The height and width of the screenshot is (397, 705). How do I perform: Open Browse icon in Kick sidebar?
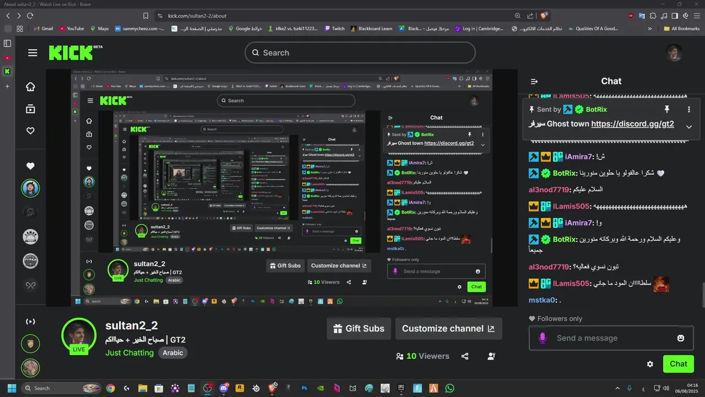click(30, 109)
